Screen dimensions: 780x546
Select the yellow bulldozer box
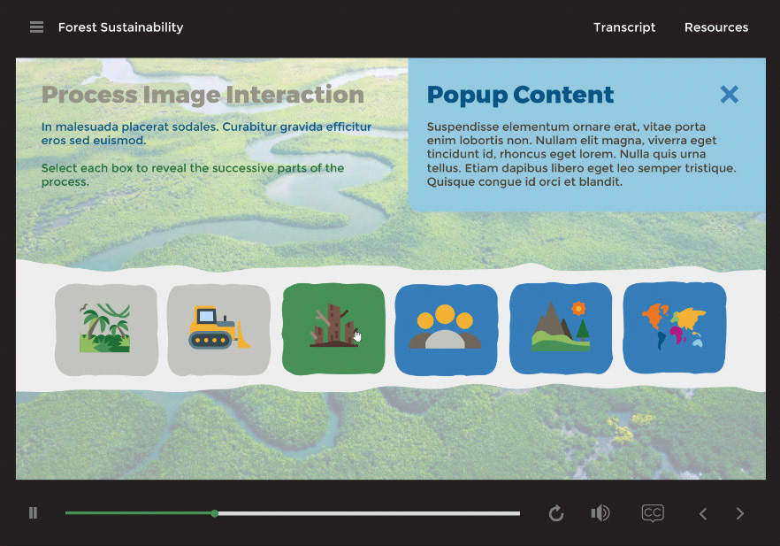[219, 329]
